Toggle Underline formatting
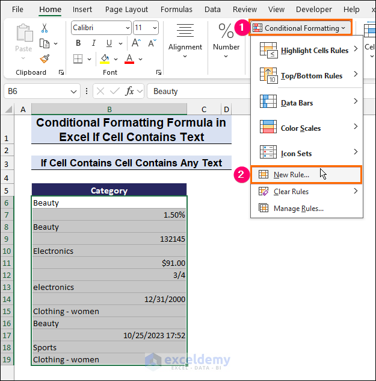Image resolution: width=376 pixels, height=381 pixels. pos(109,43)
